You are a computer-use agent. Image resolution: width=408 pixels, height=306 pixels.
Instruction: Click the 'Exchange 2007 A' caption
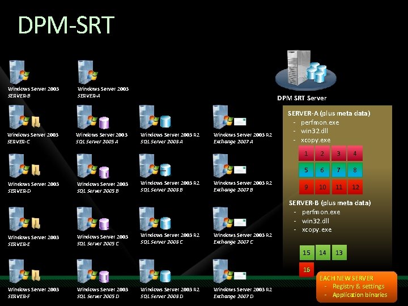point(233,142)
